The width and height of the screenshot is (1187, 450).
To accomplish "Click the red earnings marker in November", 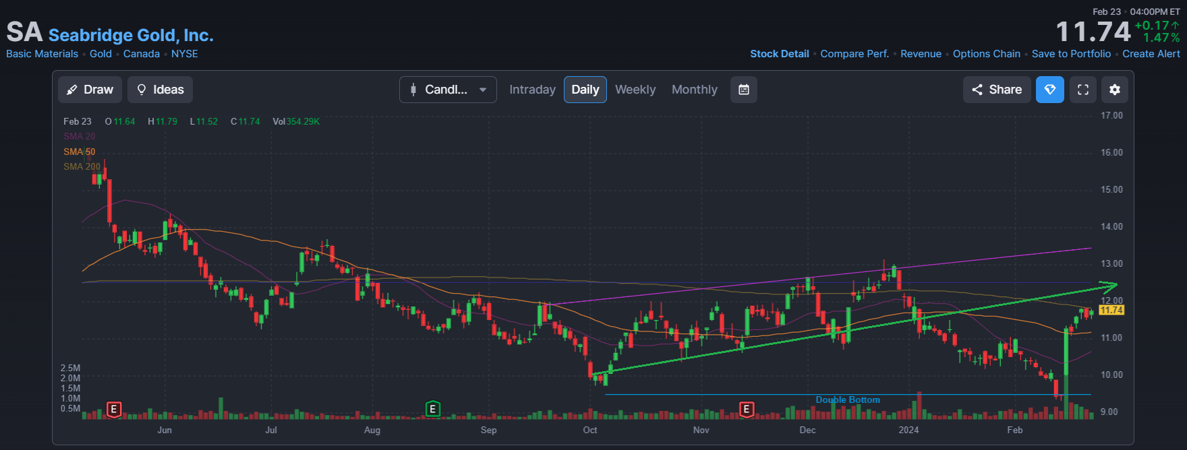I will (746, 409).
